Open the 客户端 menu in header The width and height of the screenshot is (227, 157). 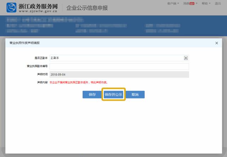pos(173,4)
